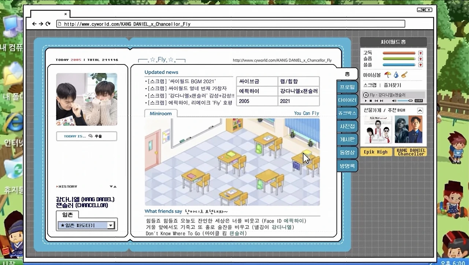Click the green 슬픔 bar

click(399, 59)
